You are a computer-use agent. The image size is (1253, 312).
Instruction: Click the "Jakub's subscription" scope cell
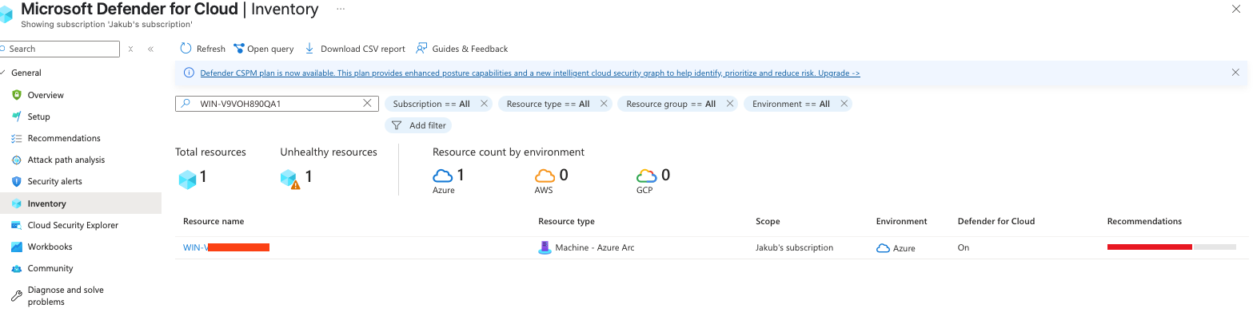pos(794,247)
